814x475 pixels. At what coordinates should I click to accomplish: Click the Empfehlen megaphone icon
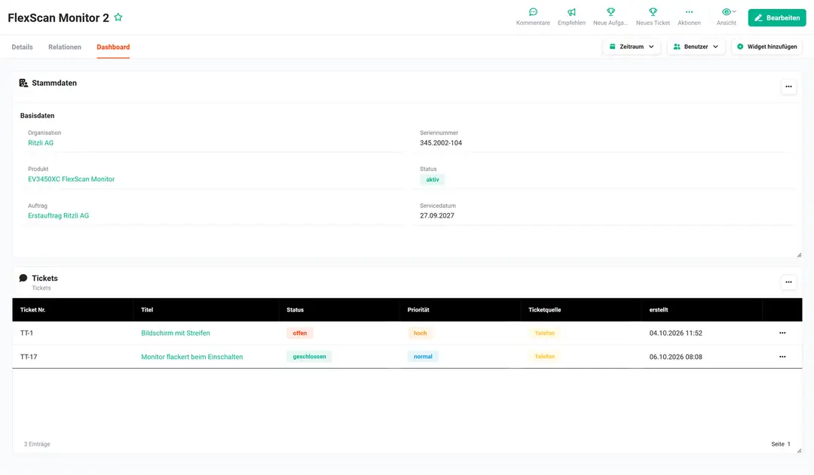(x=571, y=12)
